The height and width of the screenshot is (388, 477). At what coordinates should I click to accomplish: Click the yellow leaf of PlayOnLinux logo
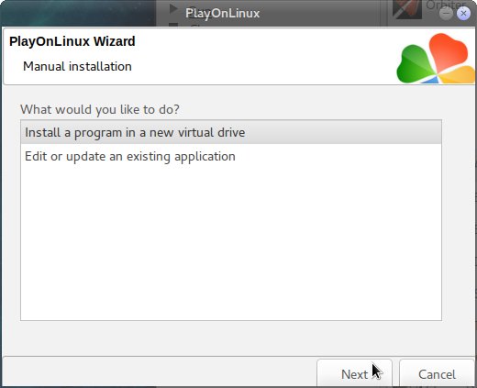(458, 74)
